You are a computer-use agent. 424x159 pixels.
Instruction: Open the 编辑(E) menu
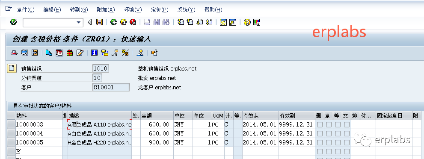point(52,10)
